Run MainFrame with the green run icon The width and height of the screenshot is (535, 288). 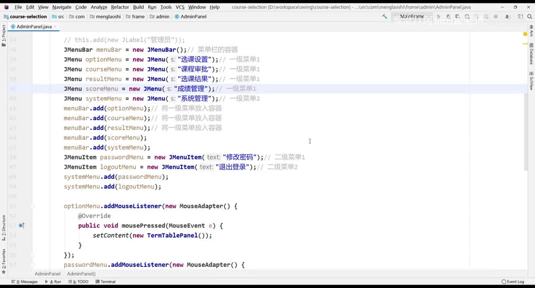(x=439, y=16)
